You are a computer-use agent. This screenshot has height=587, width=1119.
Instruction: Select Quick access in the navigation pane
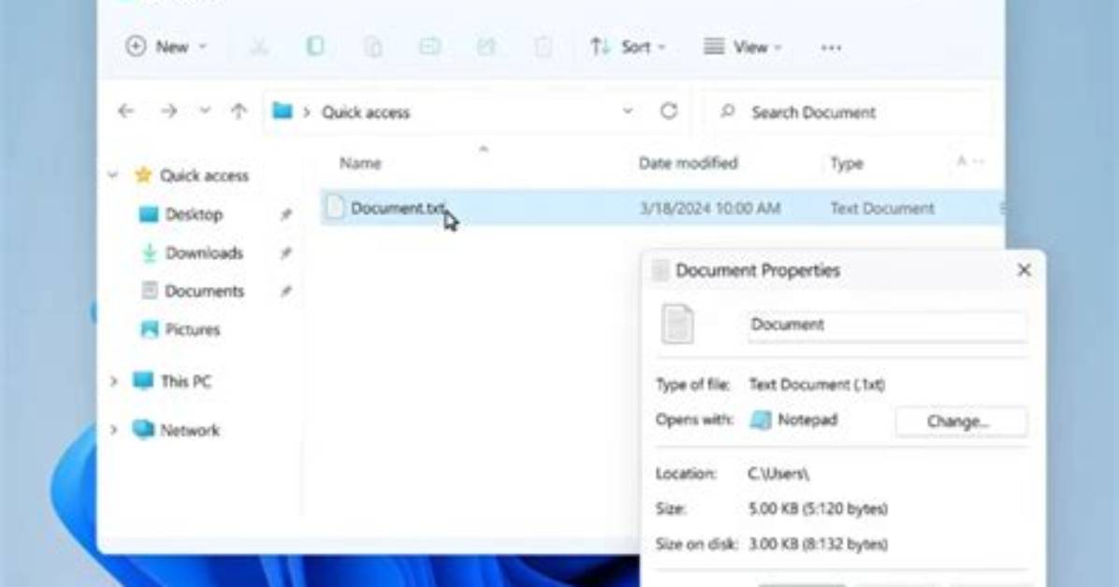(x=204, y=176)
